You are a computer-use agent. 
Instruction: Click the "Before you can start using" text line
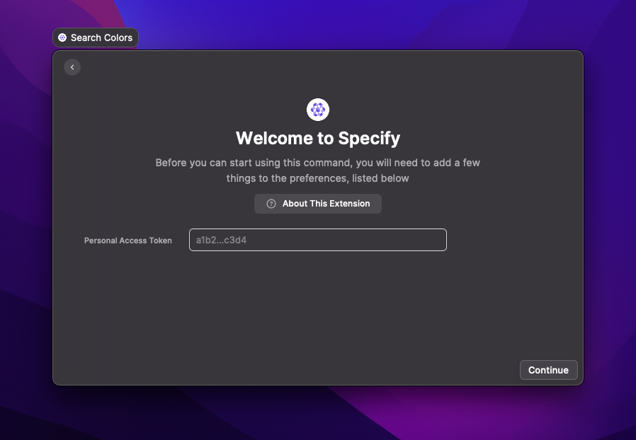(x=318, y=163)
